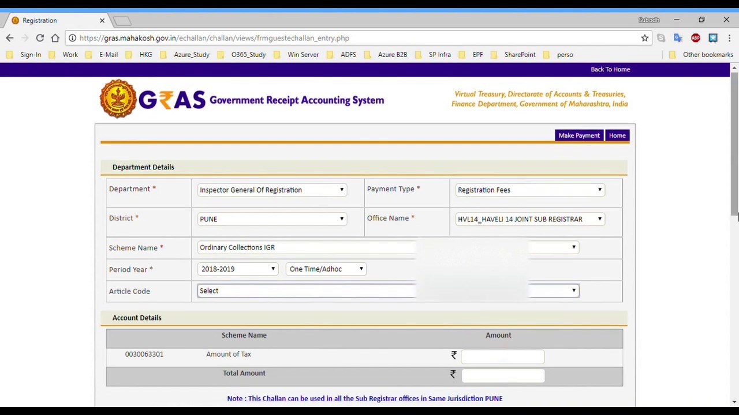This screenshot has width=739, height=415.
Task: Open the District dropdown showing PUNE
Action: pos(272,219)
